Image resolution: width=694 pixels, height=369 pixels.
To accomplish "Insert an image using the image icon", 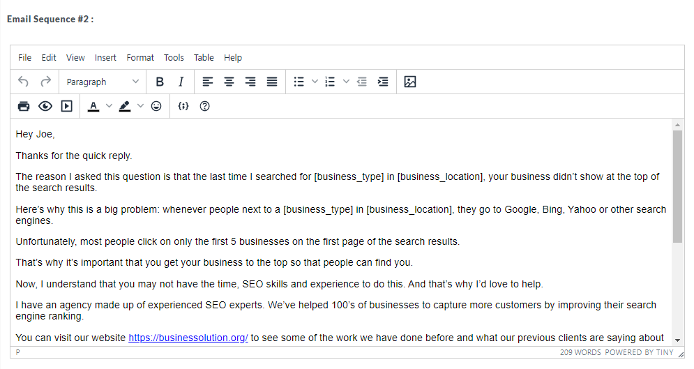I will [410, 82].
